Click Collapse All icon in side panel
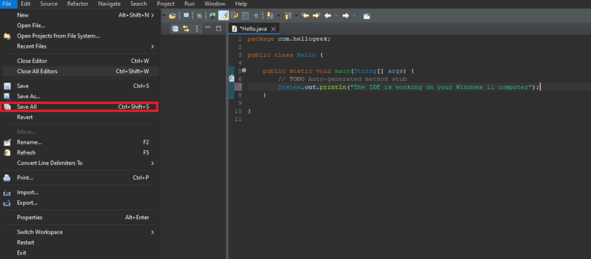The height and width of the screenshot is (259, 591). click(x=175, y=29)
